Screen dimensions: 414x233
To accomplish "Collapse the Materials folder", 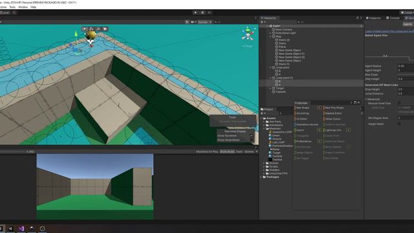I will point(264,129).
